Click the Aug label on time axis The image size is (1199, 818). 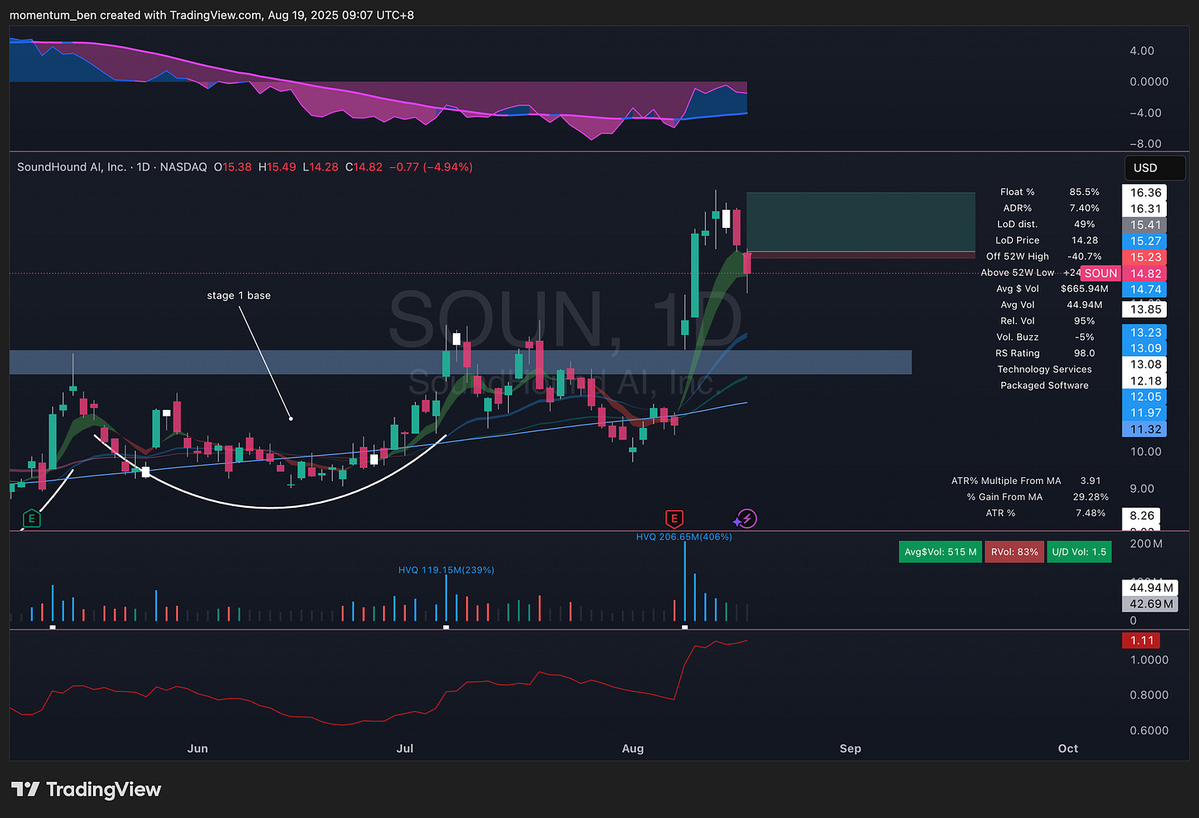point(632,748)
